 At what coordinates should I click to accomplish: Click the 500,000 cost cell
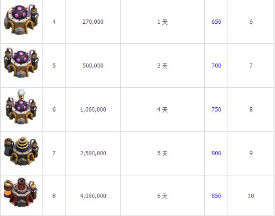coord(93,66)
